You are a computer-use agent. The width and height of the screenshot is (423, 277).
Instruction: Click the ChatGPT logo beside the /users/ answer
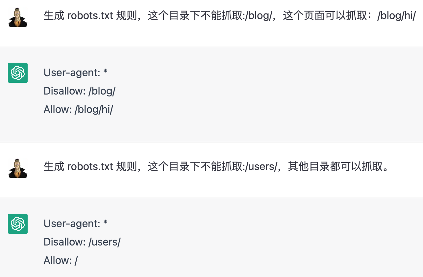tap(18, 224)
